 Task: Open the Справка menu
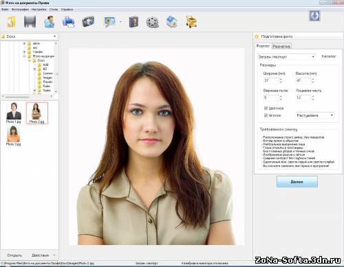[67, 10]
